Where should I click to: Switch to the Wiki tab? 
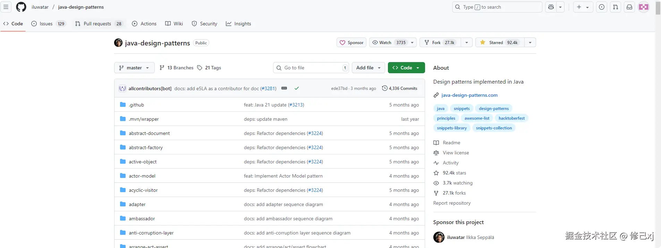174,24
